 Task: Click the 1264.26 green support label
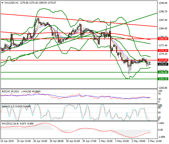tap(163, 79)
